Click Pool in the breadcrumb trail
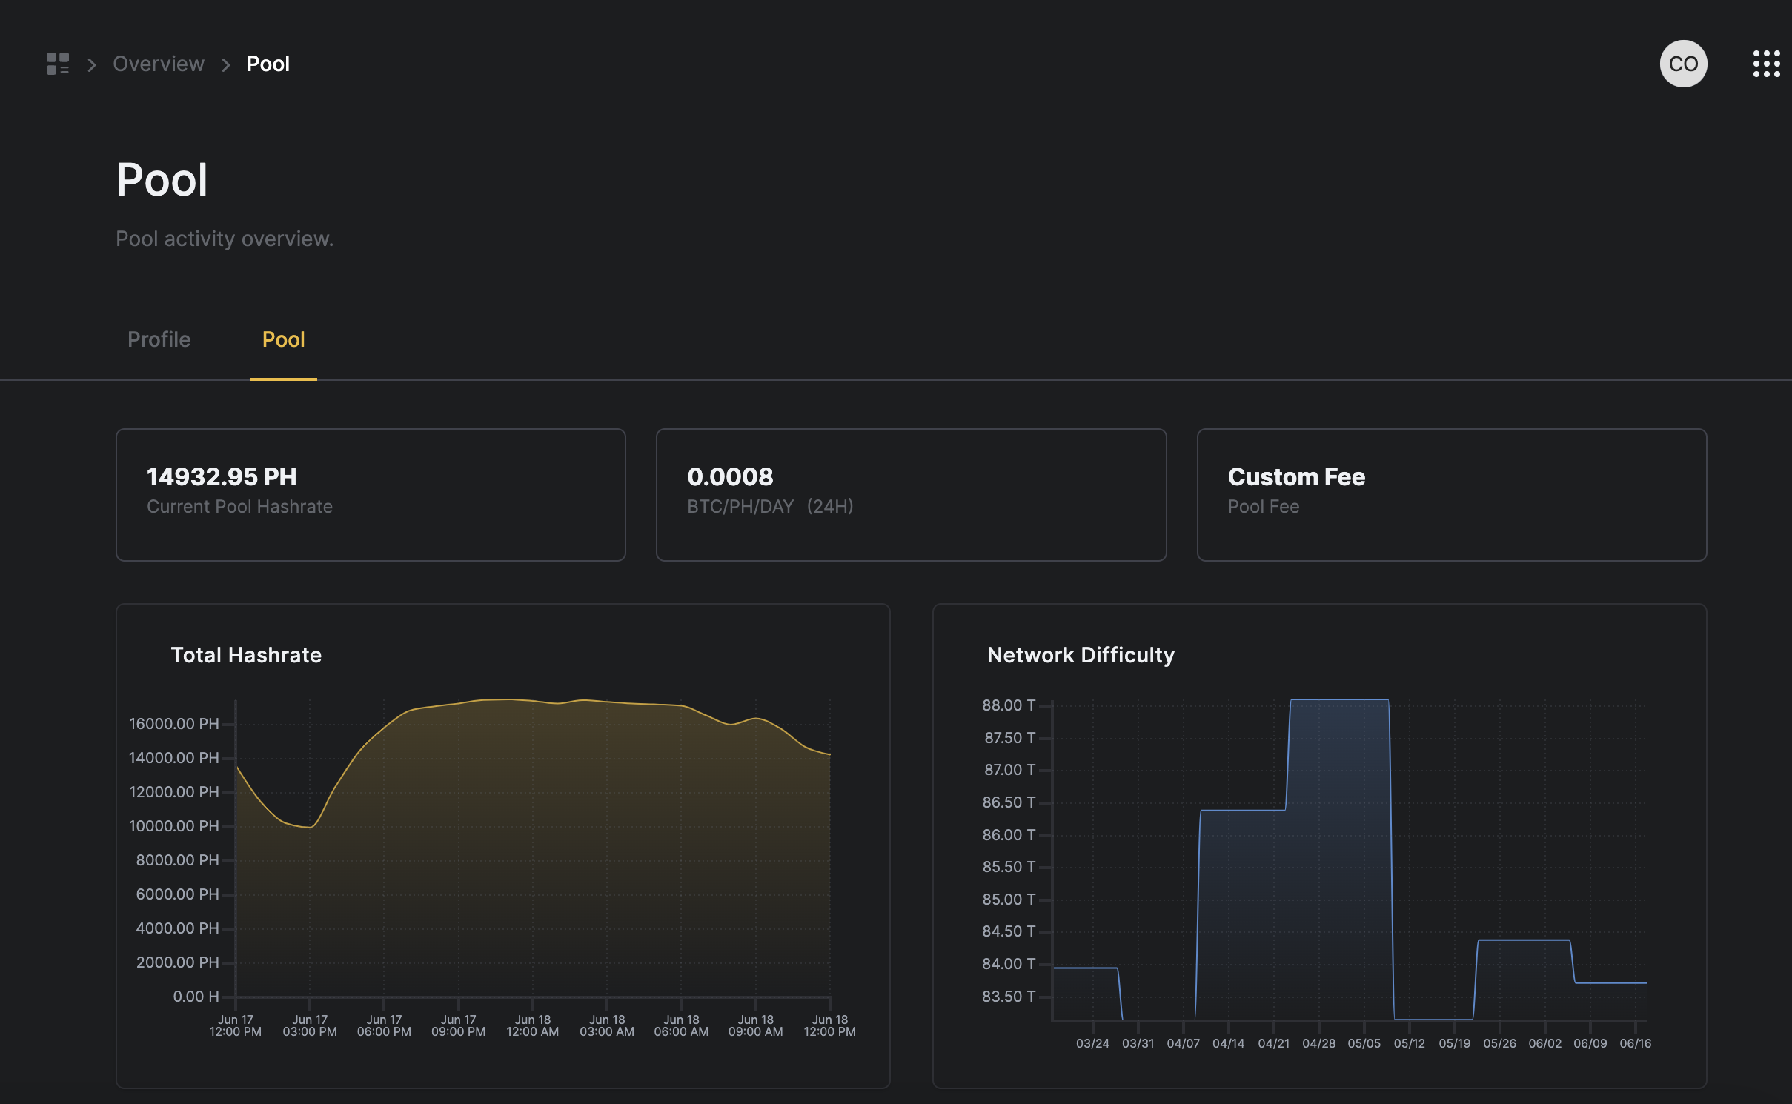The image size is (1792, 1104). click(268, 64)
